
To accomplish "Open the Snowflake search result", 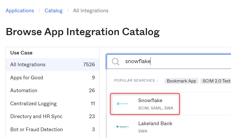I will click(145, 104).
